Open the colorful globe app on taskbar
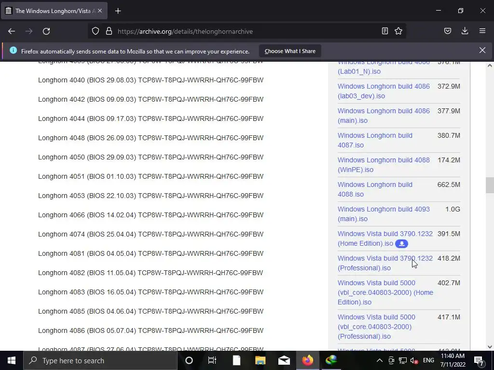 [x=331, y=360]
